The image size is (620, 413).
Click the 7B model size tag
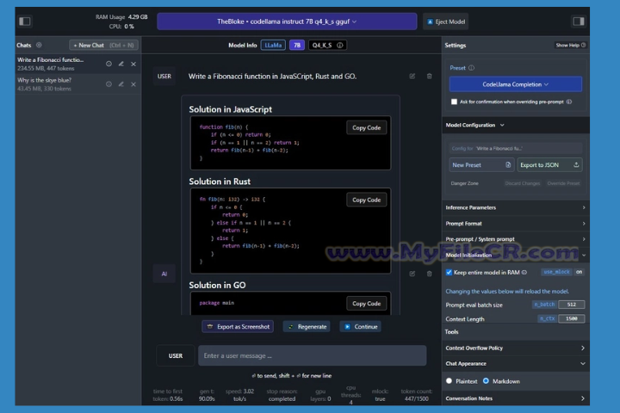(x=297, y=45)
